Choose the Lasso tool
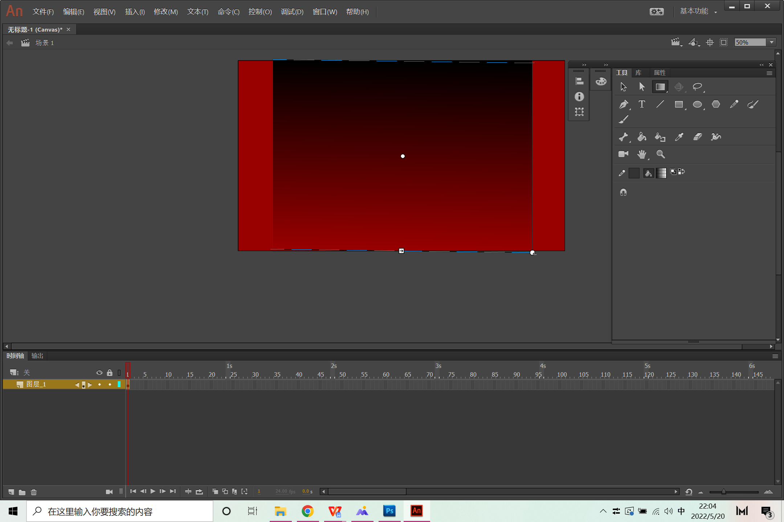This screenshot has height=522, width=784. click(697, 87)
